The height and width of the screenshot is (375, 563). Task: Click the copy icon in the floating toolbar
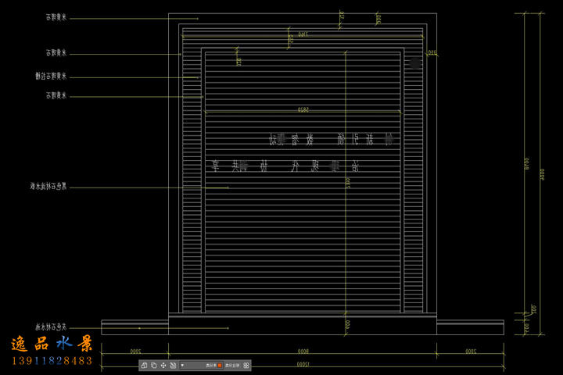pos(153,365)
